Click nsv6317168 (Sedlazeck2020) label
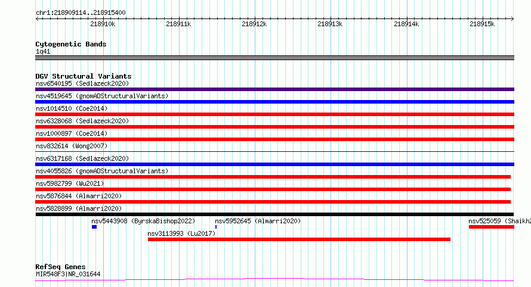 point(82,158)
